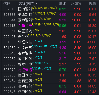99x95 pixels.
Task: Click the 1/8Q tag on 中国重汽
Action: (36, 30)
